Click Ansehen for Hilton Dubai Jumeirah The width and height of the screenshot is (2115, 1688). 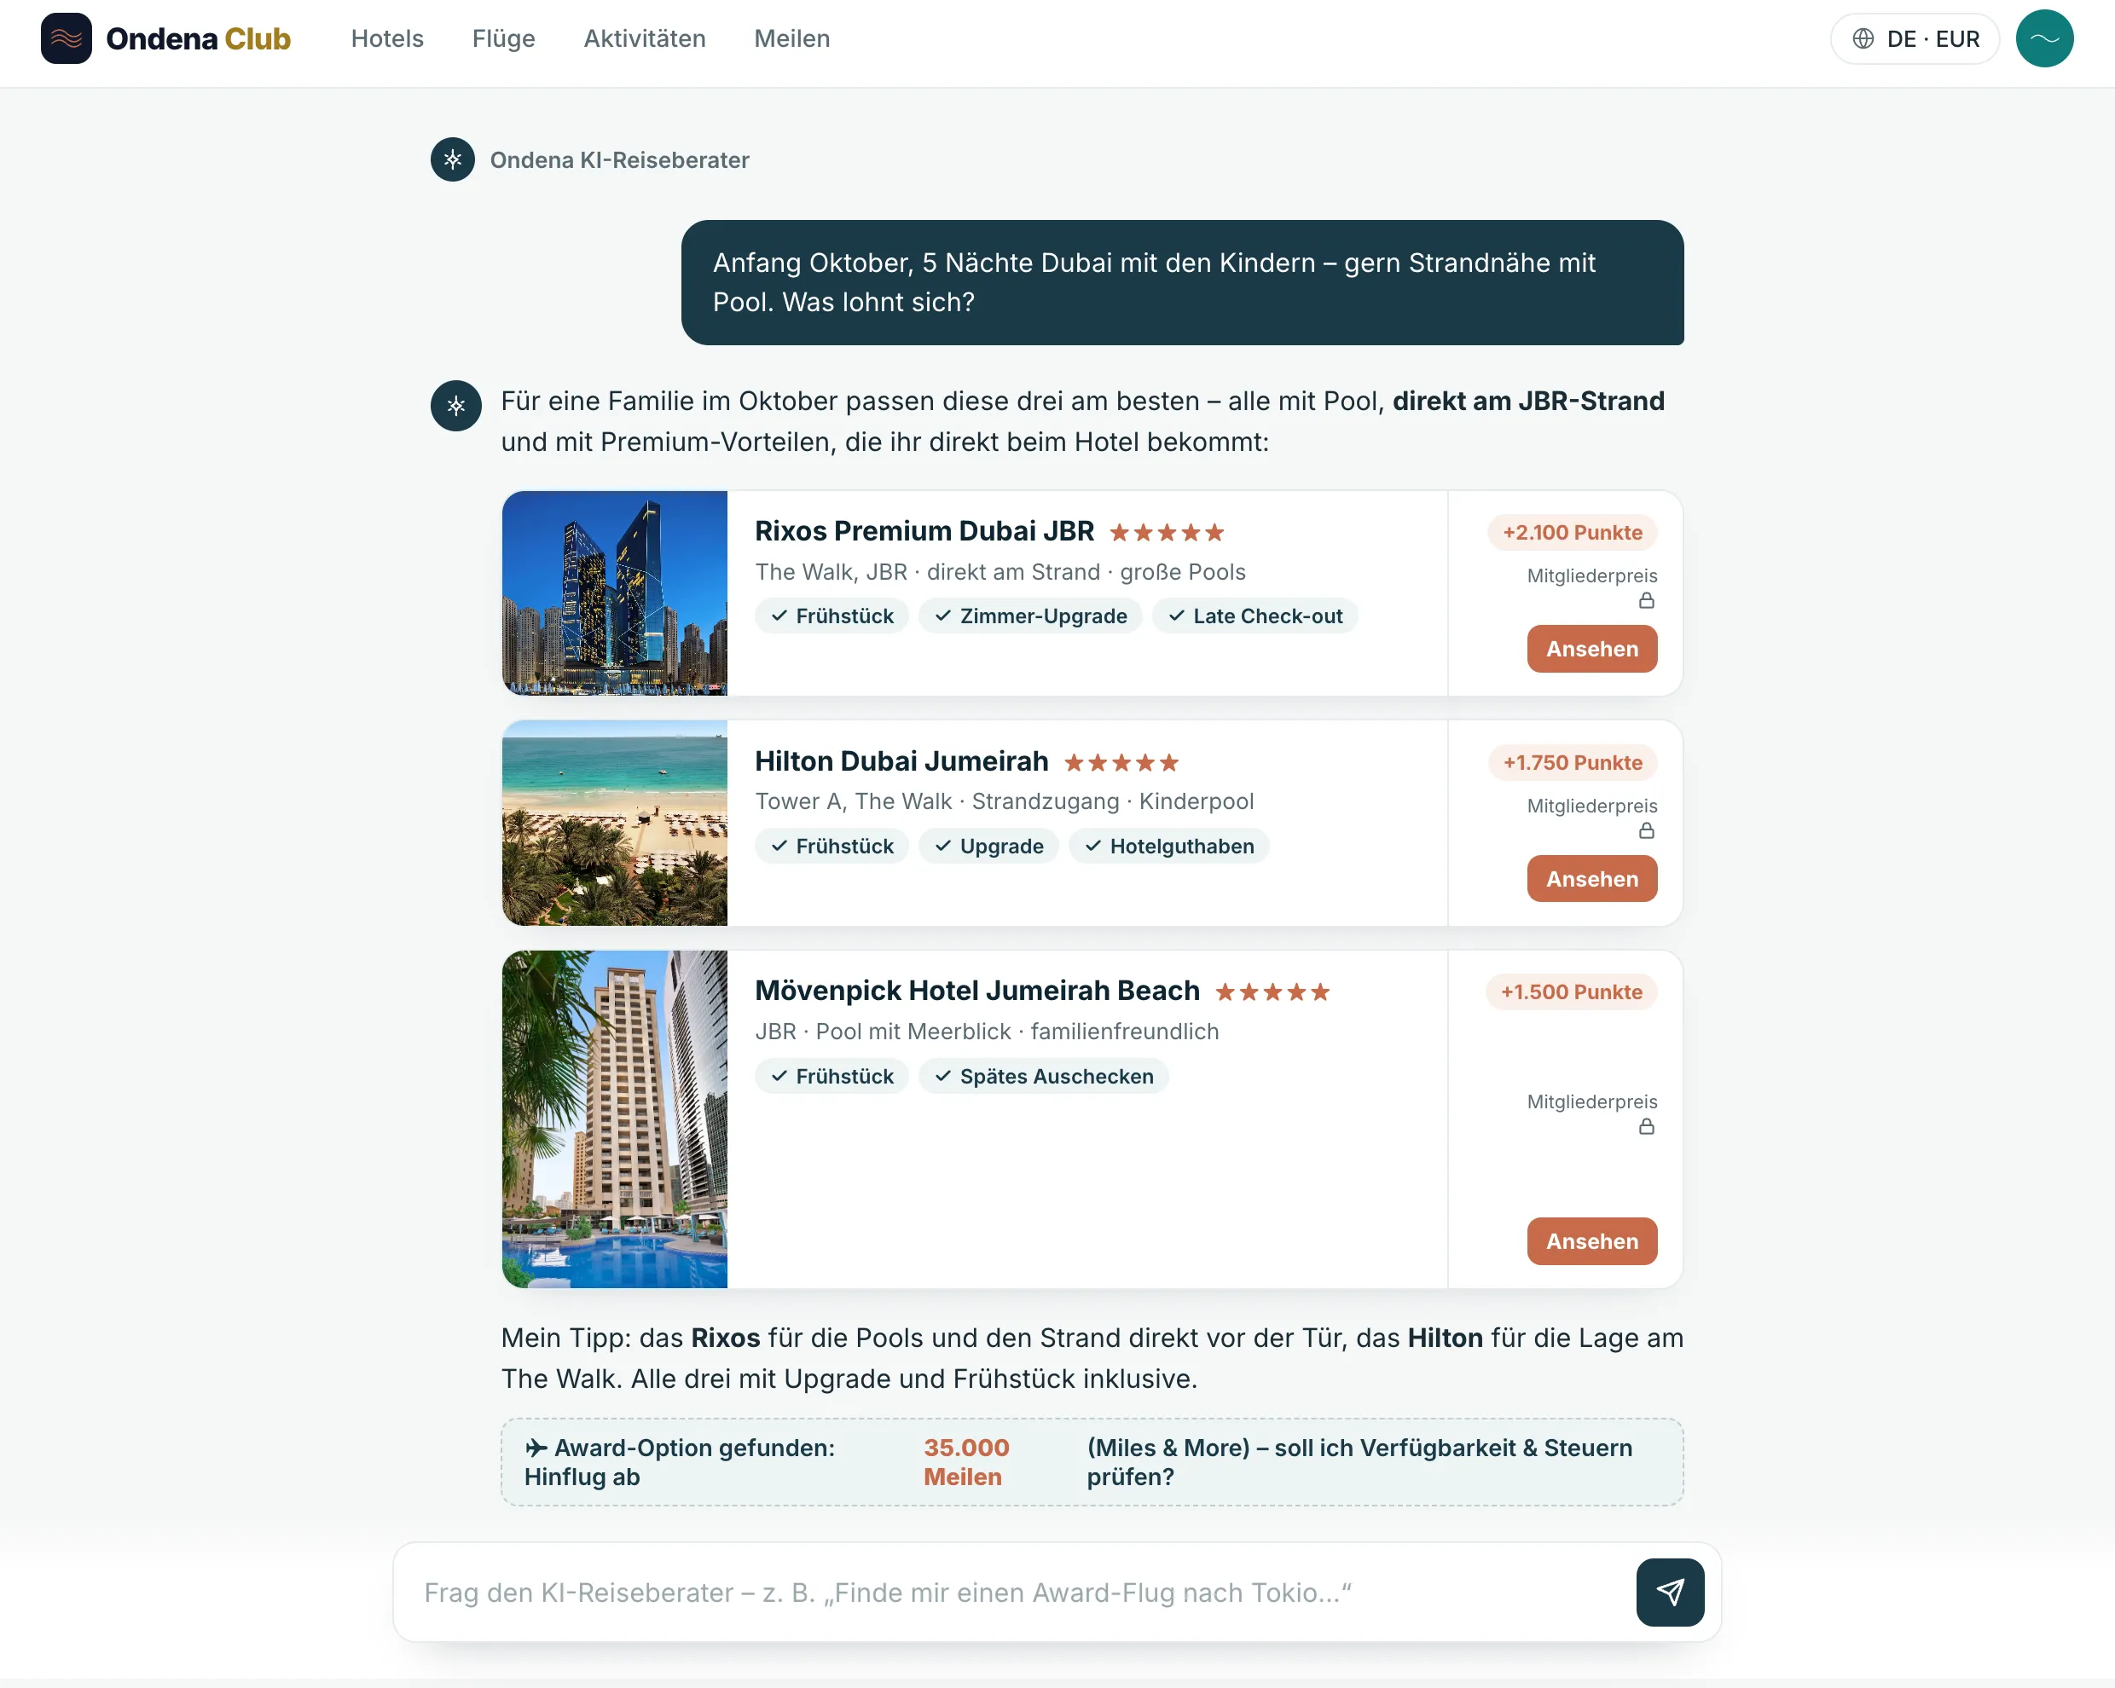coord(1591,879)
